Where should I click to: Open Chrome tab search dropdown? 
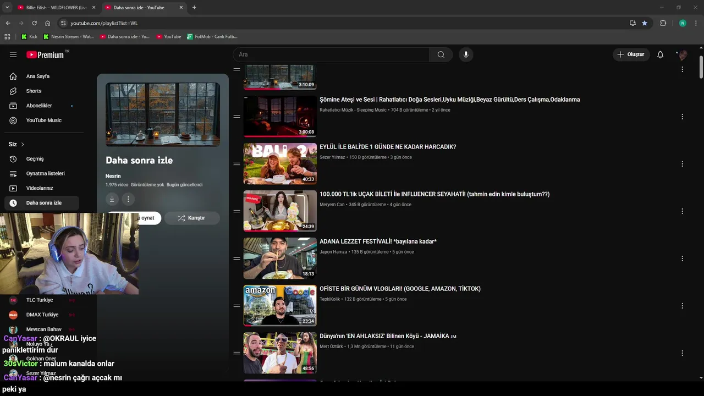point(7,8)
